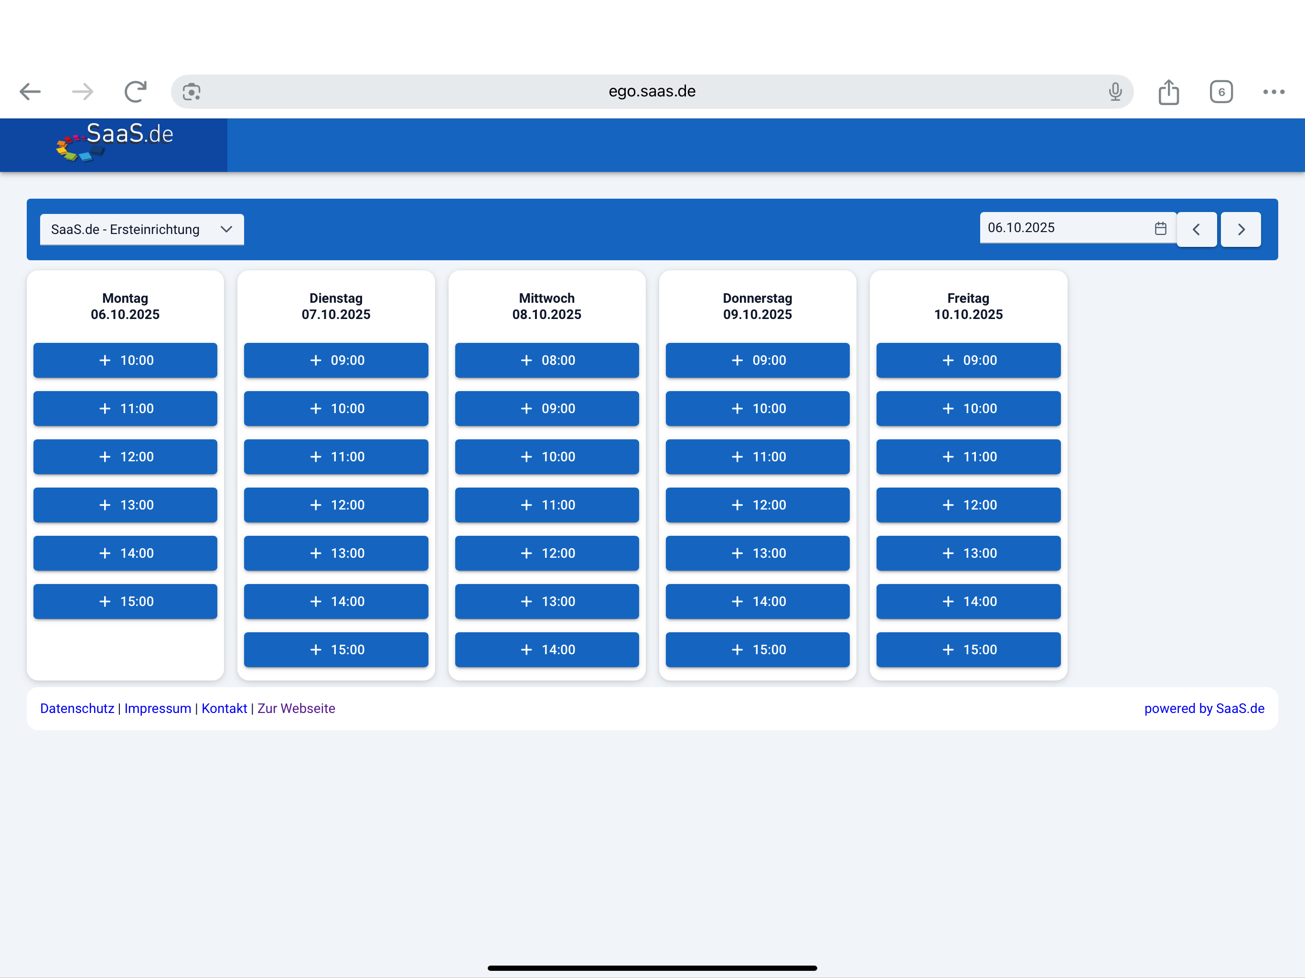1305x978 pixels.
Task: Tap the screenshot search icon in address bar
Action: 191,91
